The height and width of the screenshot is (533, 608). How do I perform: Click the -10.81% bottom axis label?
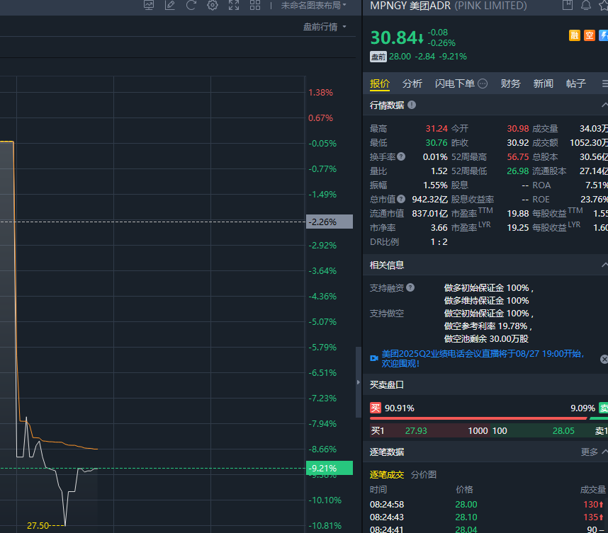point(325,526)
